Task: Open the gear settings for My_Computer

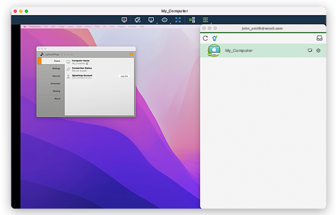Action: [x=319, y=50]
